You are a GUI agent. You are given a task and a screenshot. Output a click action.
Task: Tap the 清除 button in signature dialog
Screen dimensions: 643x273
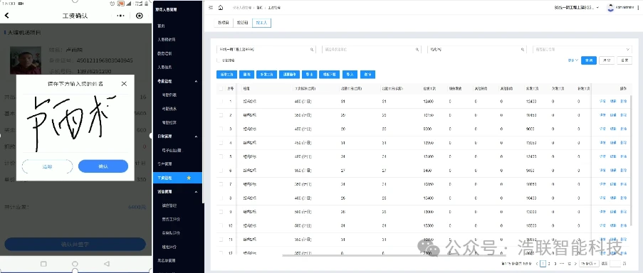pos(48,166)
